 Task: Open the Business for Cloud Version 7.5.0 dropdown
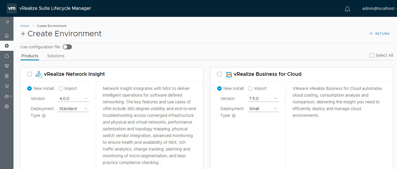(263, 99)
